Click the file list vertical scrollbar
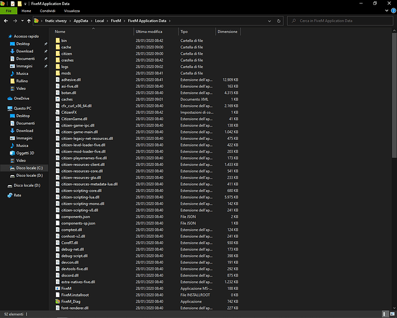 394,95
